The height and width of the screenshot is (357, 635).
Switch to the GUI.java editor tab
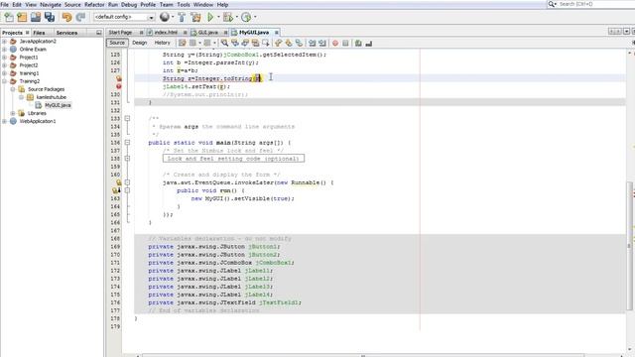(207, 33)
